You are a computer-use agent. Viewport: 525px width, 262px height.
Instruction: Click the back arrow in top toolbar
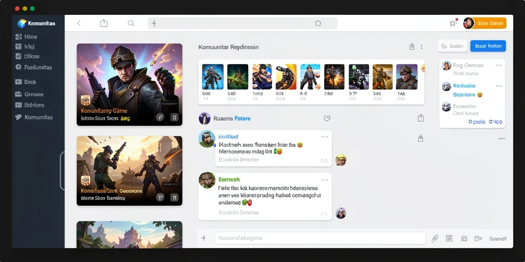79,23
